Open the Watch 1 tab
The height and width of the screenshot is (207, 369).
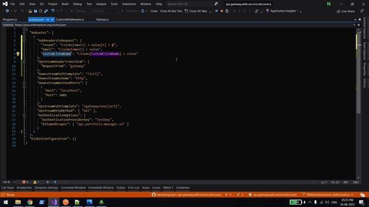(168, 187)
